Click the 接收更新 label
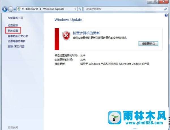This screenshot has height=130, width=170. (60, 64)
